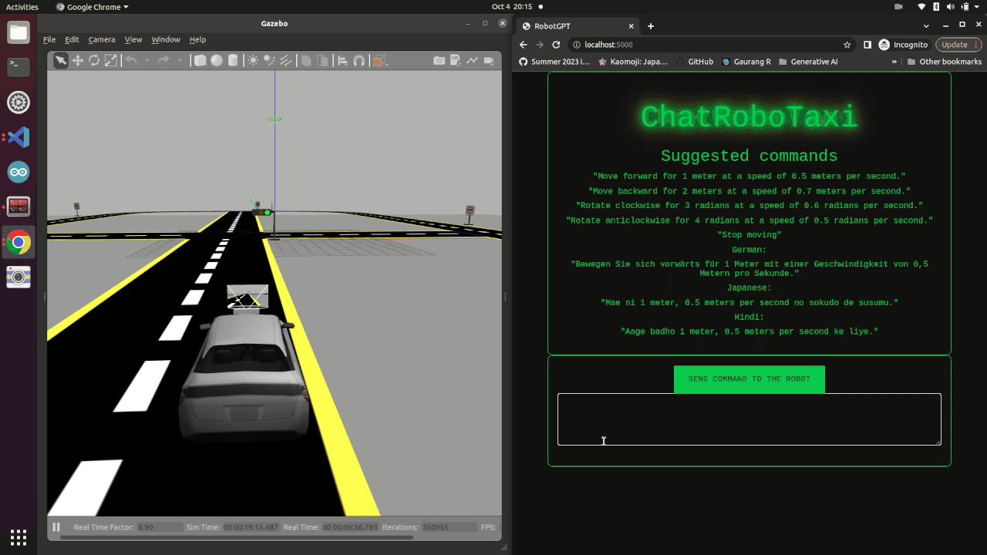987x555 pixels.
Task: Show hidden bookmarks with the double chevron
Action: [894, 62]
